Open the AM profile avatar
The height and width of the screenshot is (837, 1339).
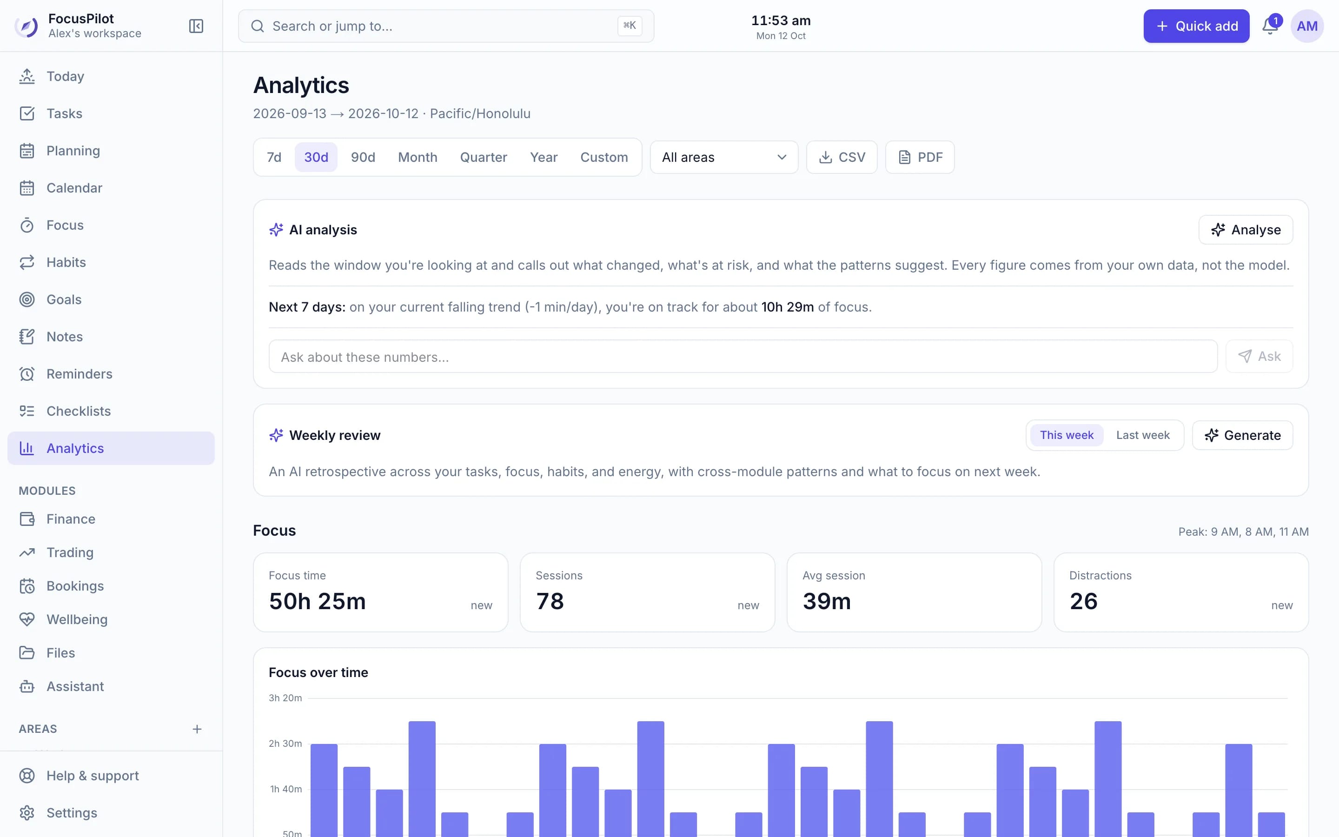(1307, 26)
